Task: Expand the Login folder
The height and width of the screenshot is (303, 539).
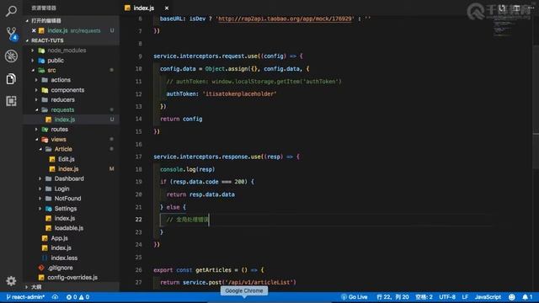Action: point(40,189)
